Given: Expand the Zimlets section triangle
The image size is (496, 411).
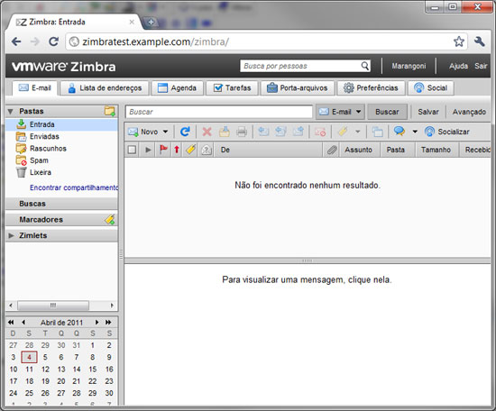Looking at the screenshot, I should click(11, 235).
